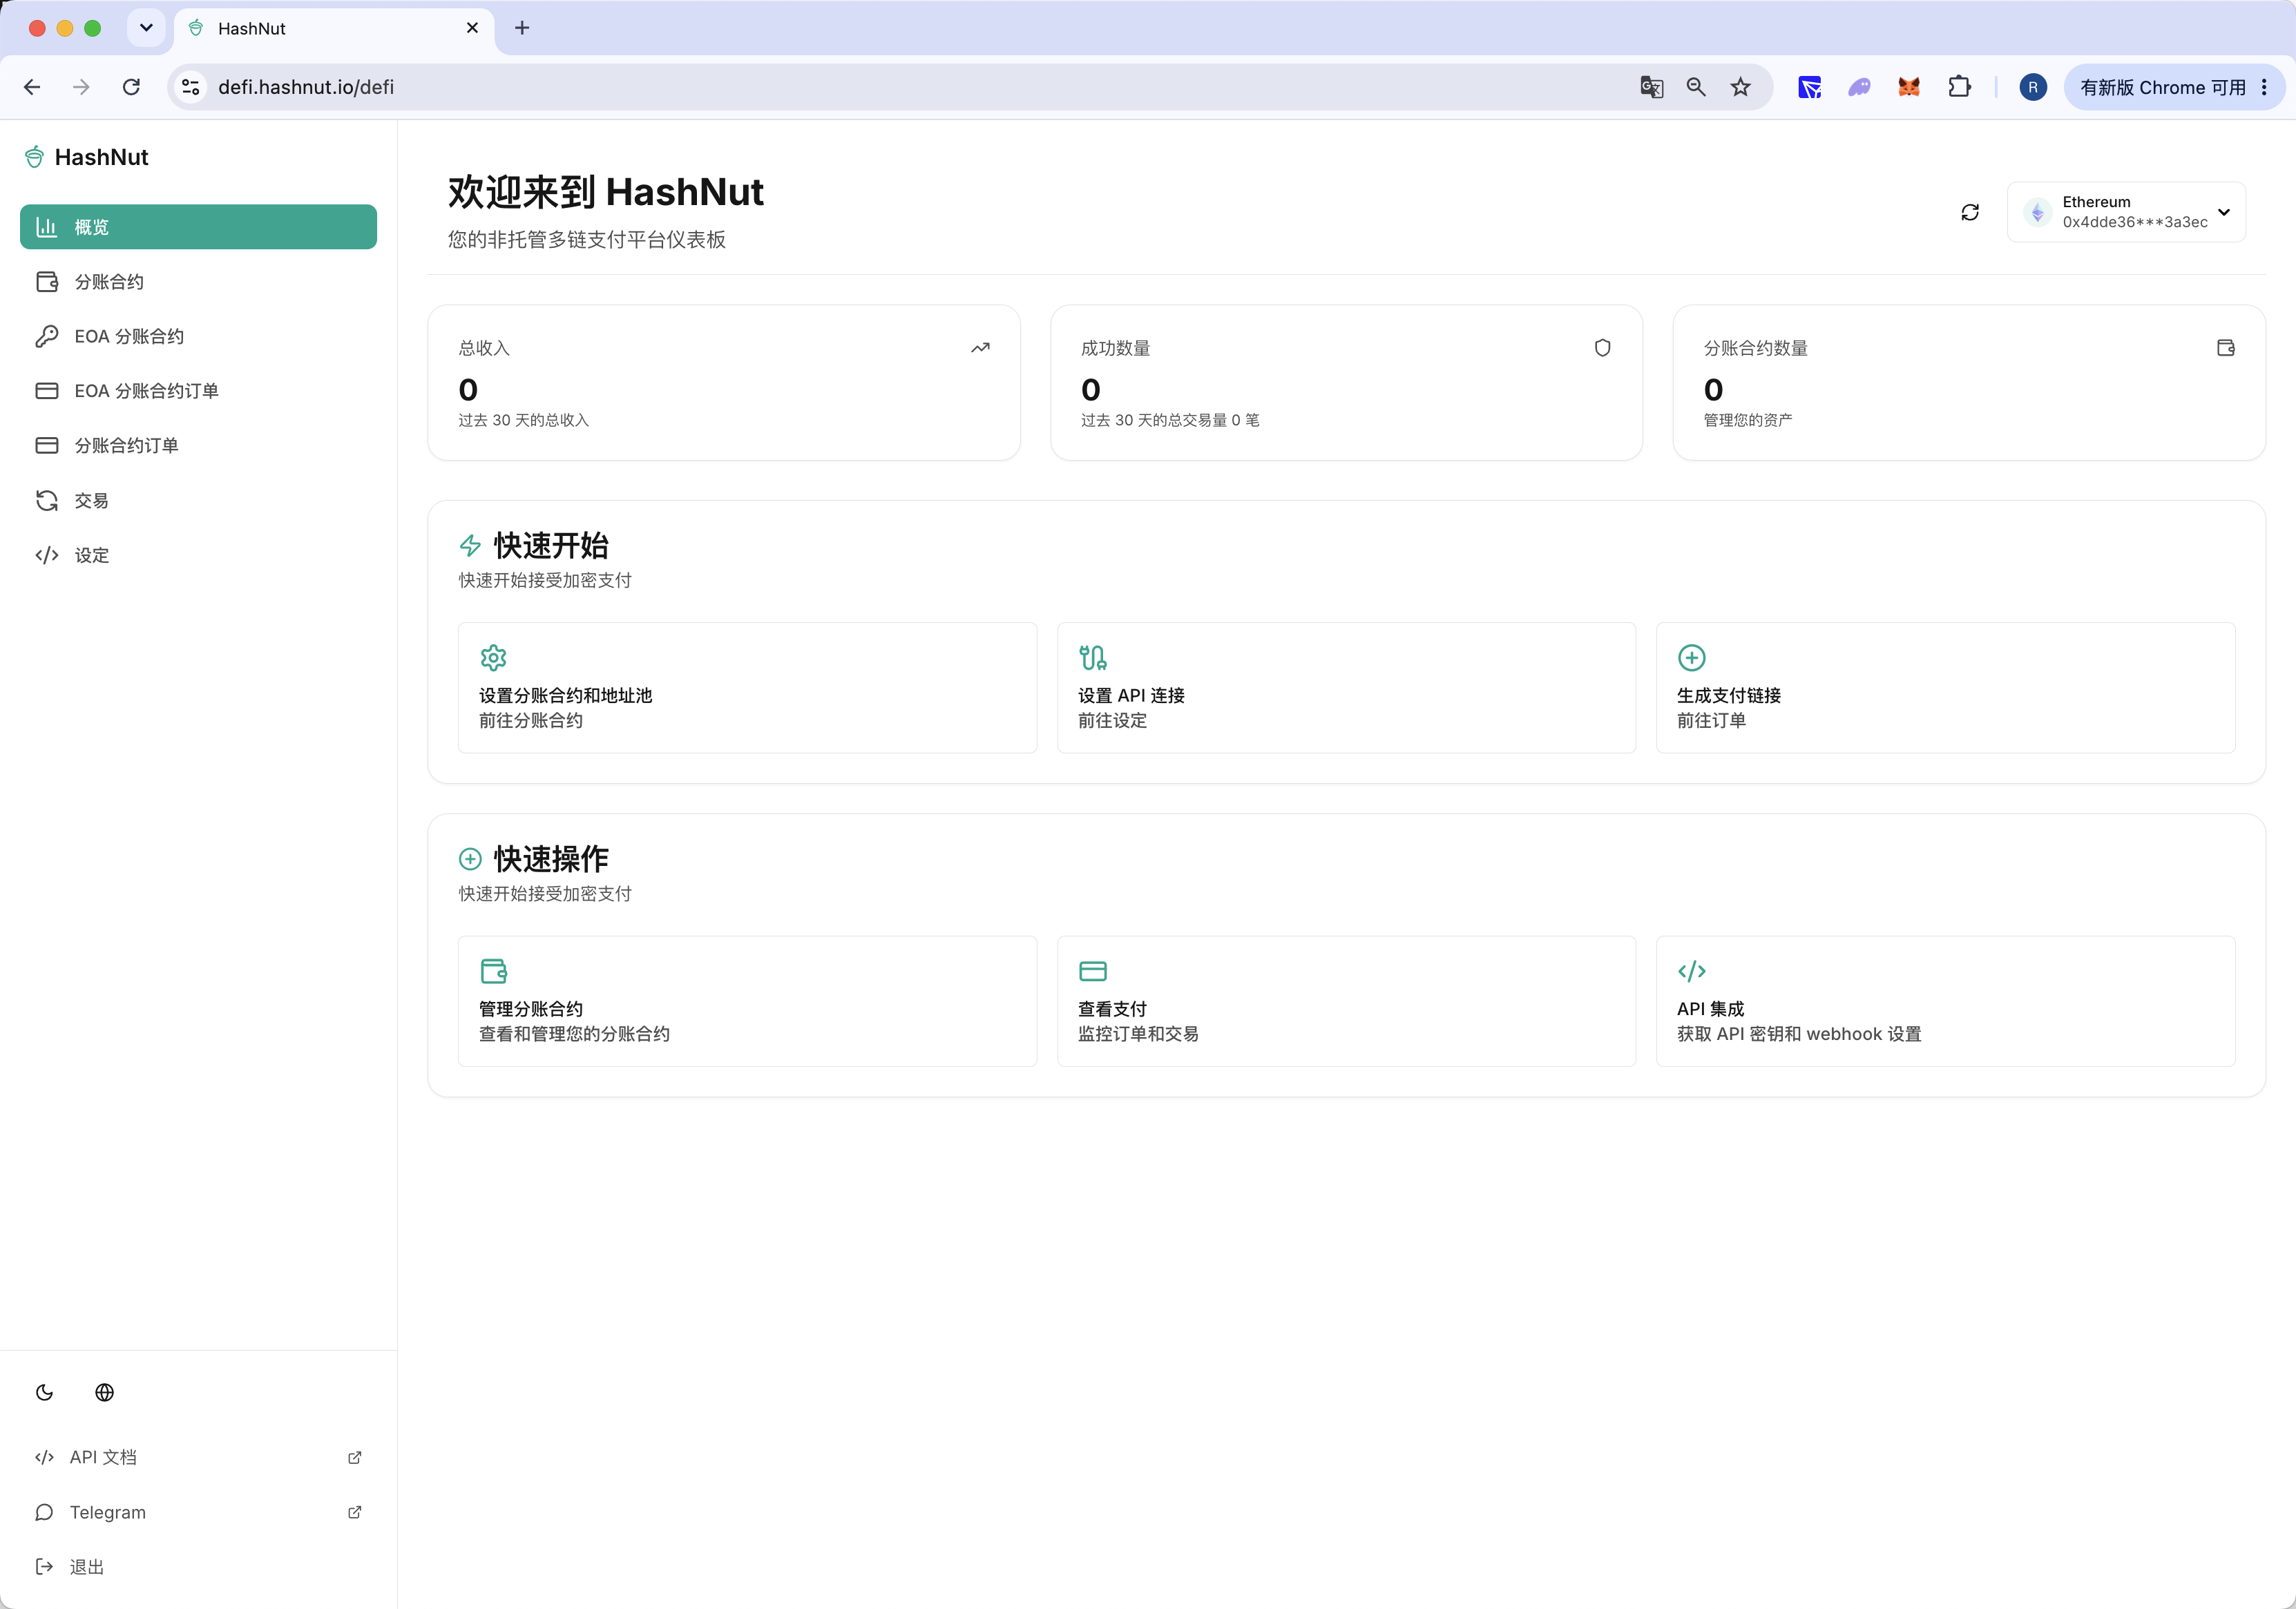
Task: Open the MetaMask fox extension
Action: pos(1909,87)
